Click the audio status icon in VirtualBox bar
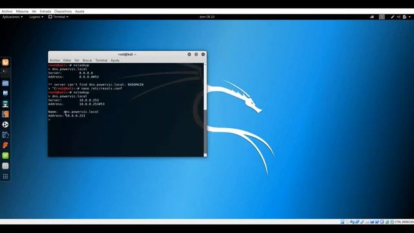Viewport: 414px width, 233px height. [352, 222]
